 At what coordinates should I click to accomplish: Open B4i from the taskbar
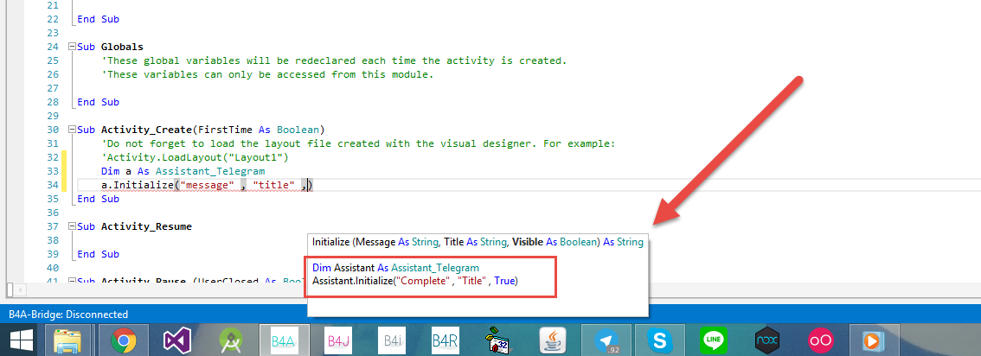tap(391, 340)
